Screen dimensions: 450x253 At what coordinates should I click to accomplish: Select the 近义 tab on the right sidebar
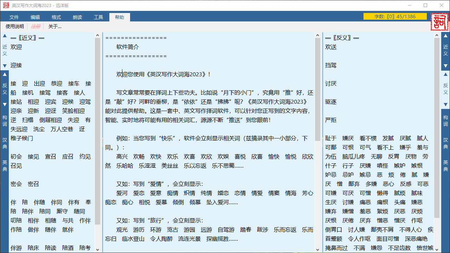coord(445,50)
